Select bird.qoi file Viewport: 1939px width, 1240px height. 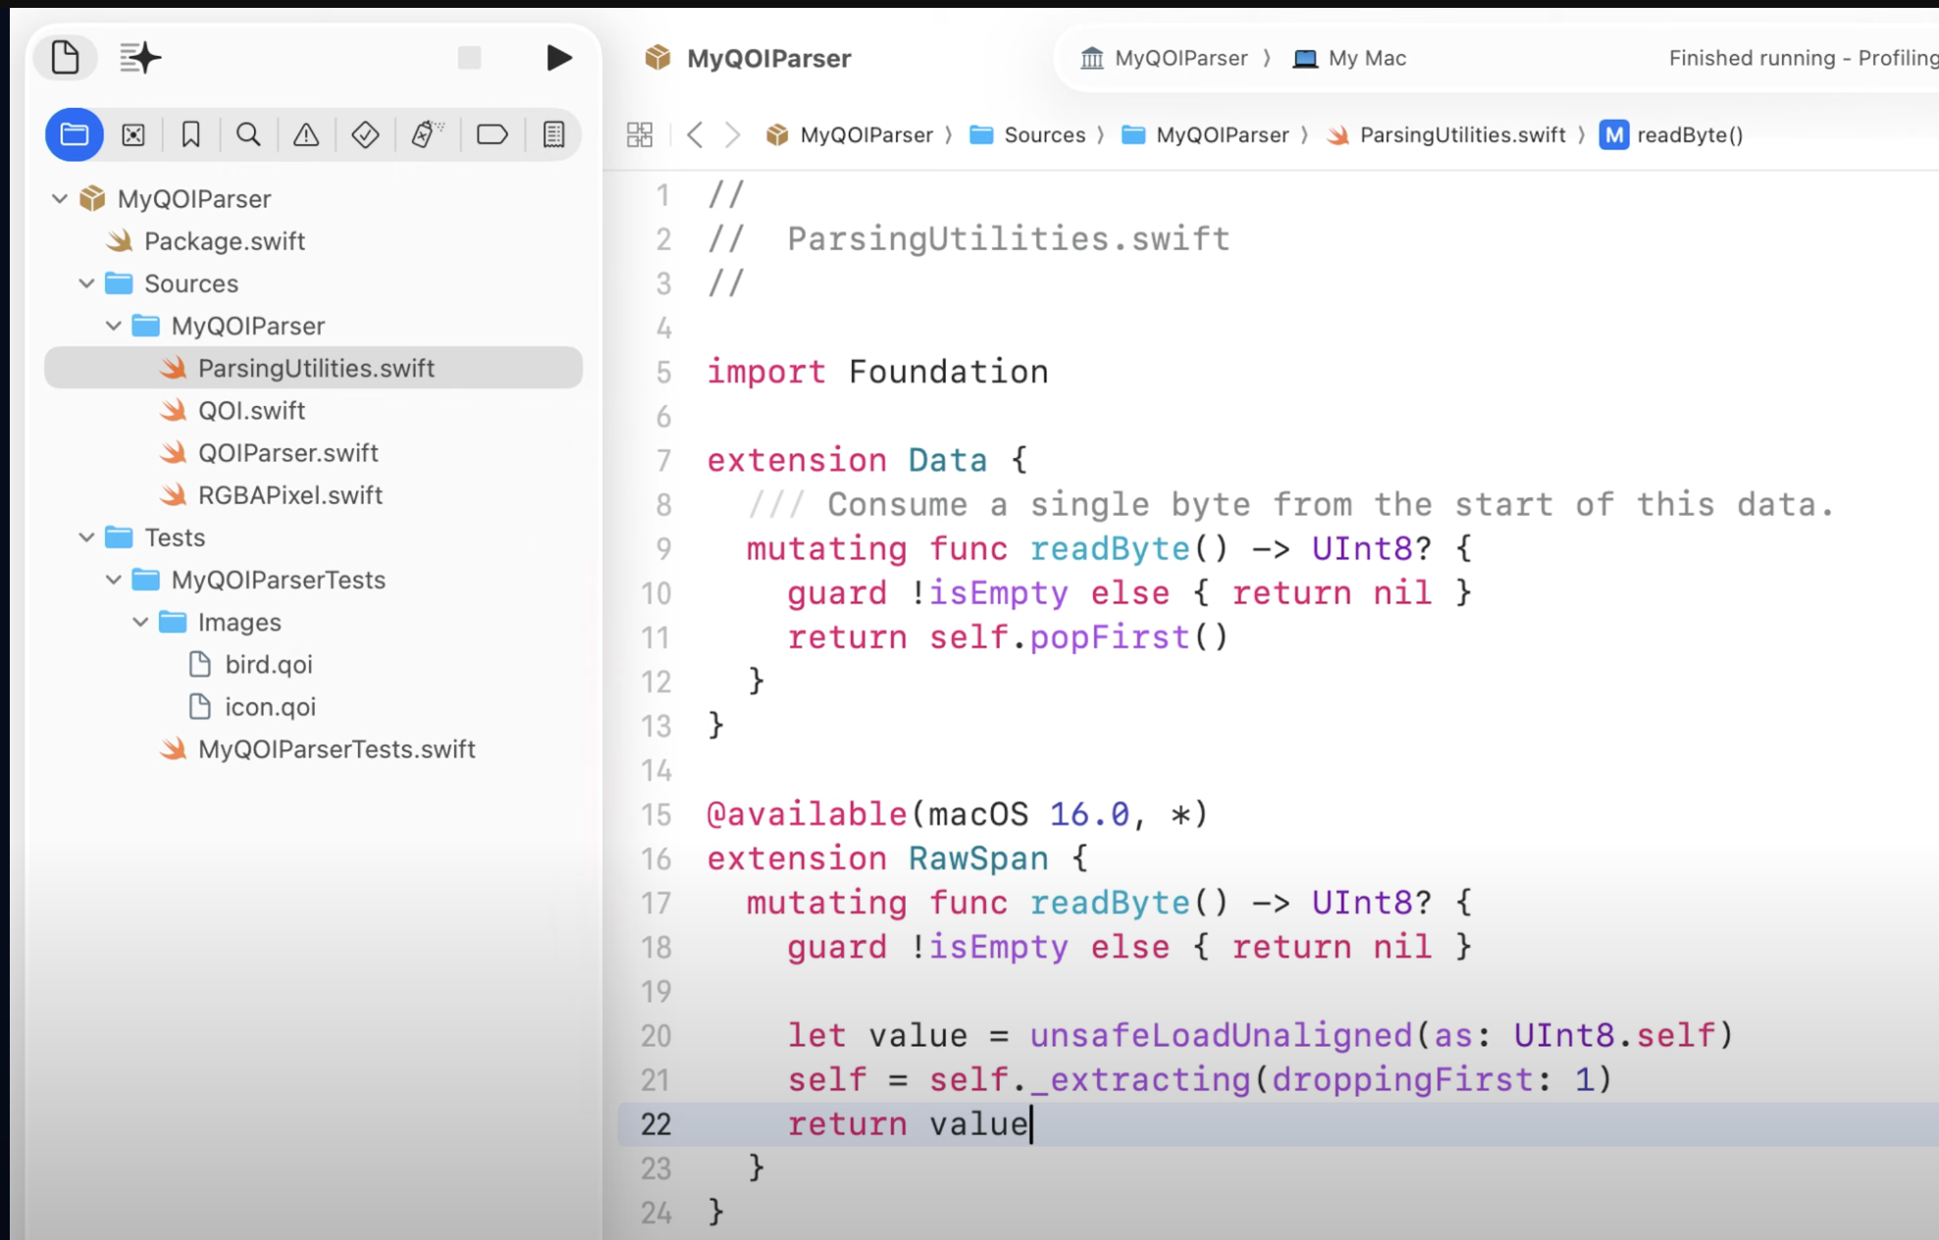(x=268, y=665)
